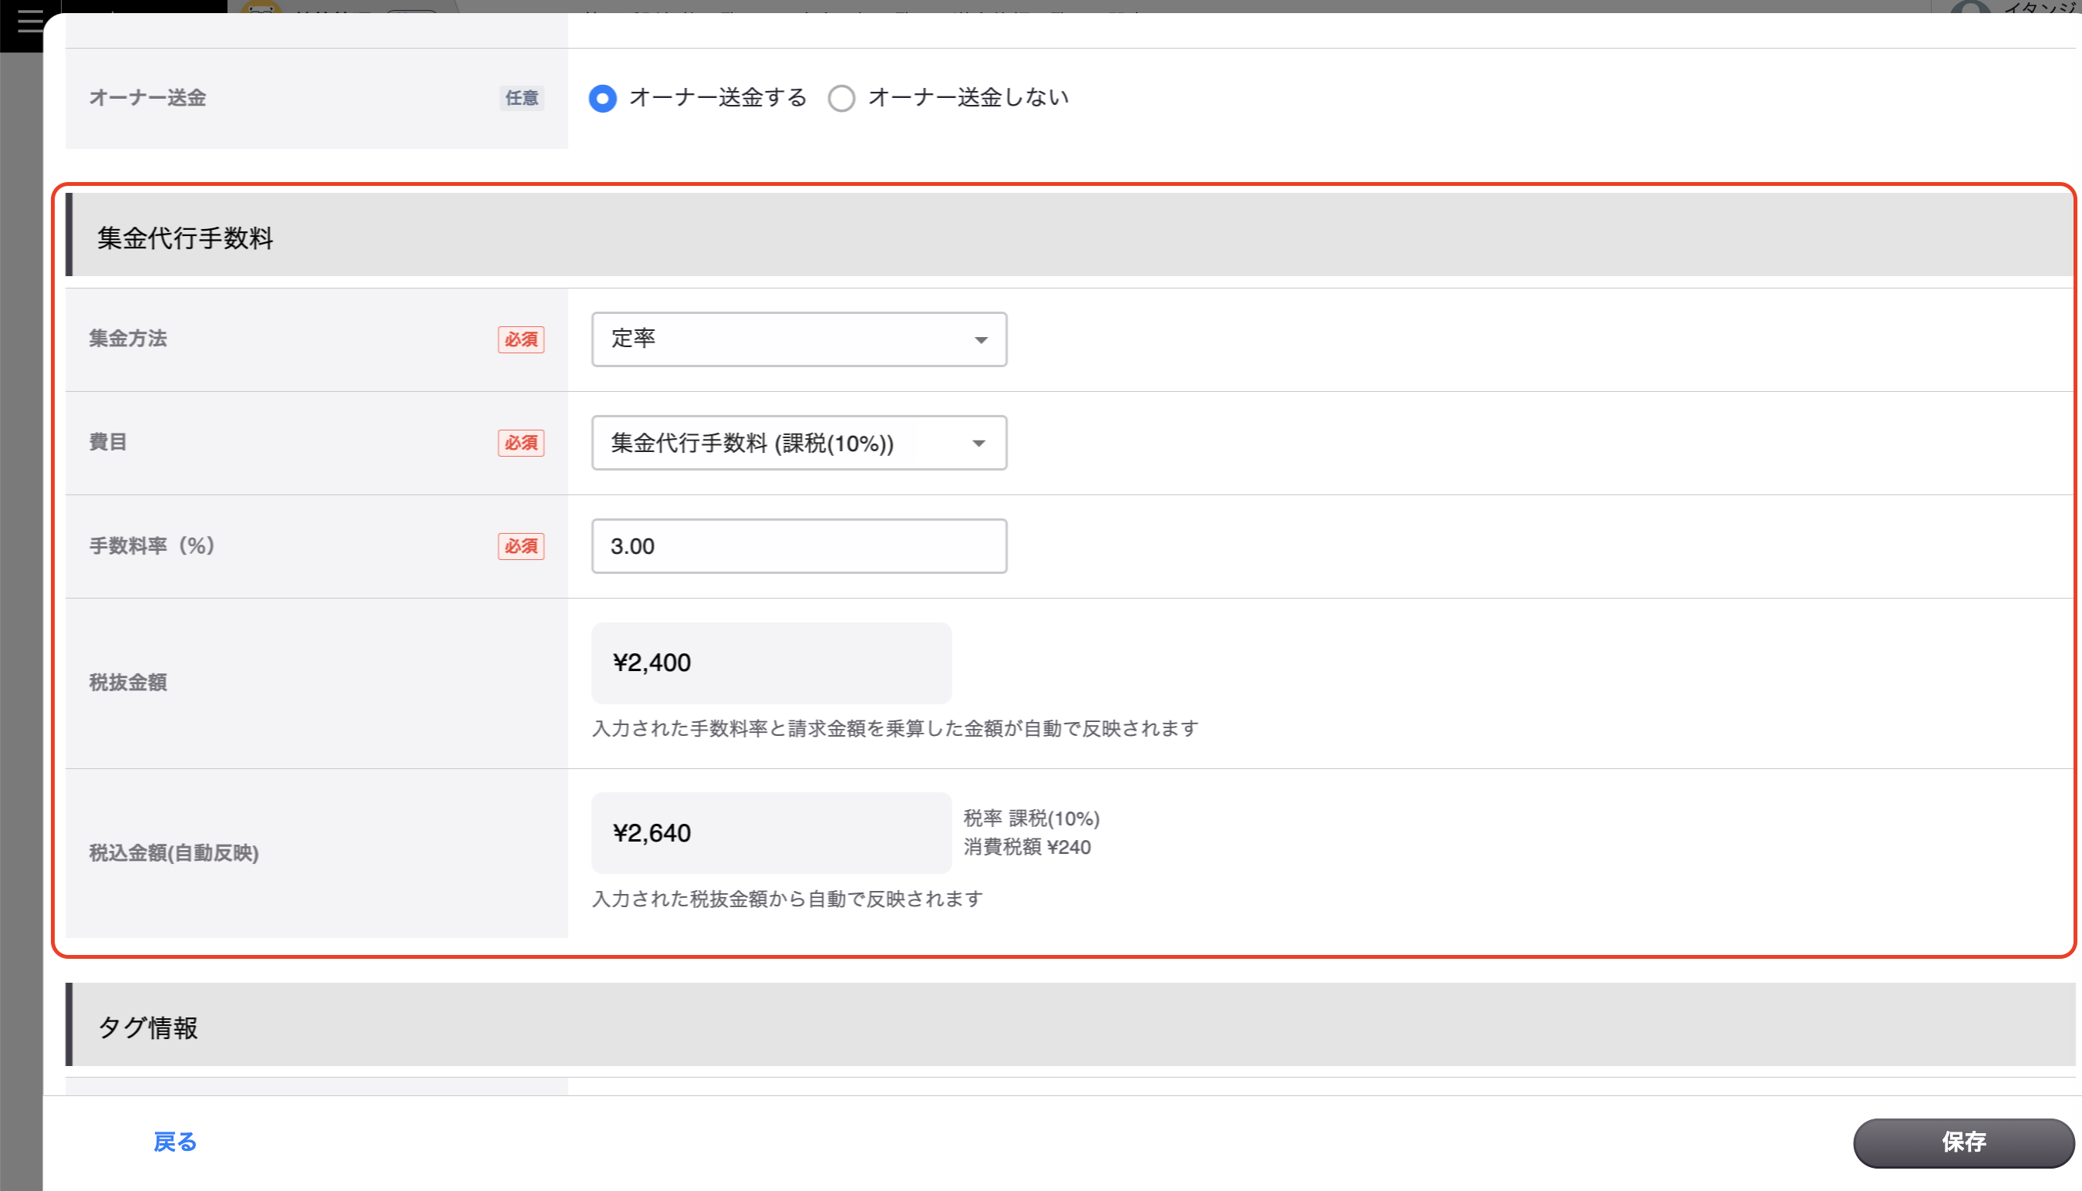
Task: Click the note 入力された手数料率と請求金額を乗算した金額が自動で反映されます
Action: [x=894, y=729]
